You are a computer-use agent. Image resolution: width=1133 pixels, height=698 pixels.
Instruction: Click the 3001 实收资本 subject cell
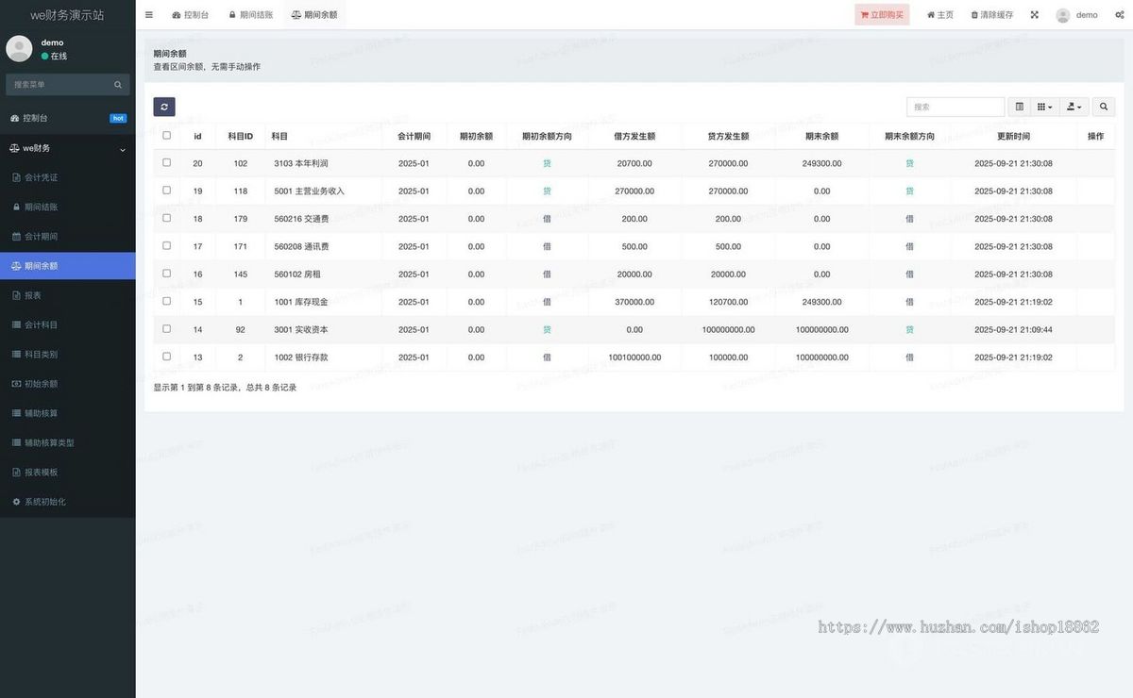(324, 330)
